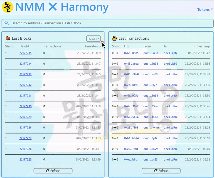This screenshot has width=215, height=178.
Task: Click the To column header
Action: pos(165,46)
